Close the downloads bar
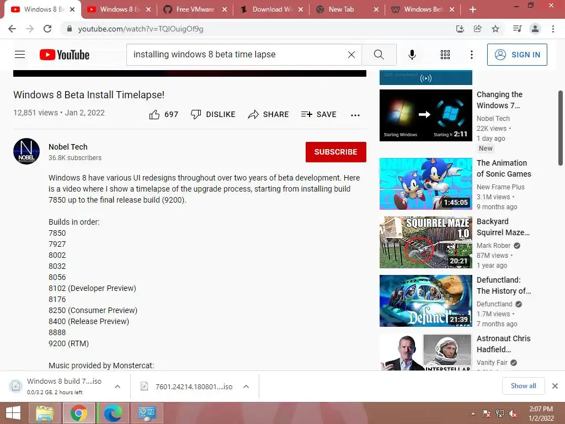This screenshot has width=565, height=424. (x=555, y=386)
